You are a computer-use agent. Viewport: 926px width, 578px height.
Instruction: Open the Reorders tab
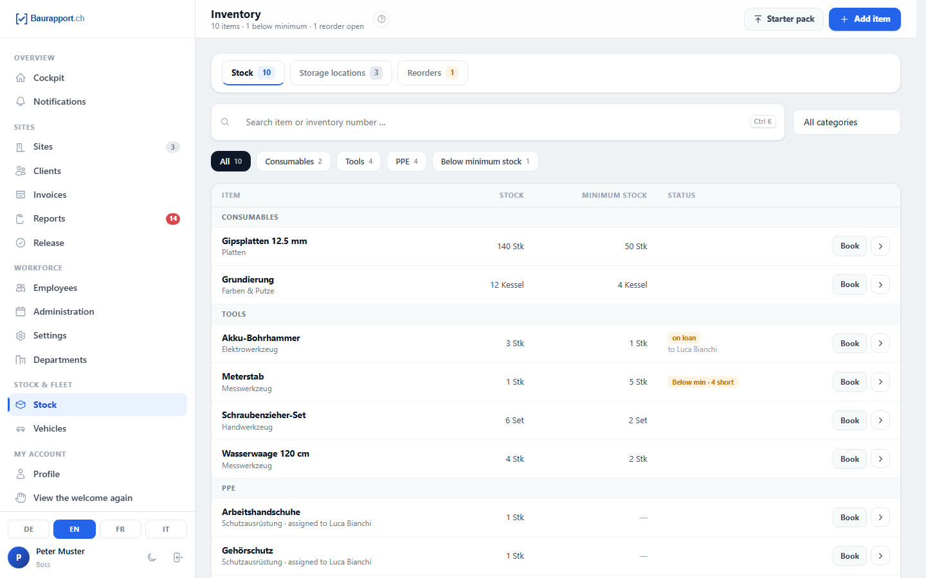pyautogui.click(x=433, y=73)
